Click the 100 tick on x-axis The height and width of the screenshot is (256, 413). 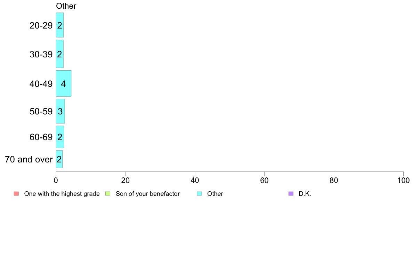point(403,180)
